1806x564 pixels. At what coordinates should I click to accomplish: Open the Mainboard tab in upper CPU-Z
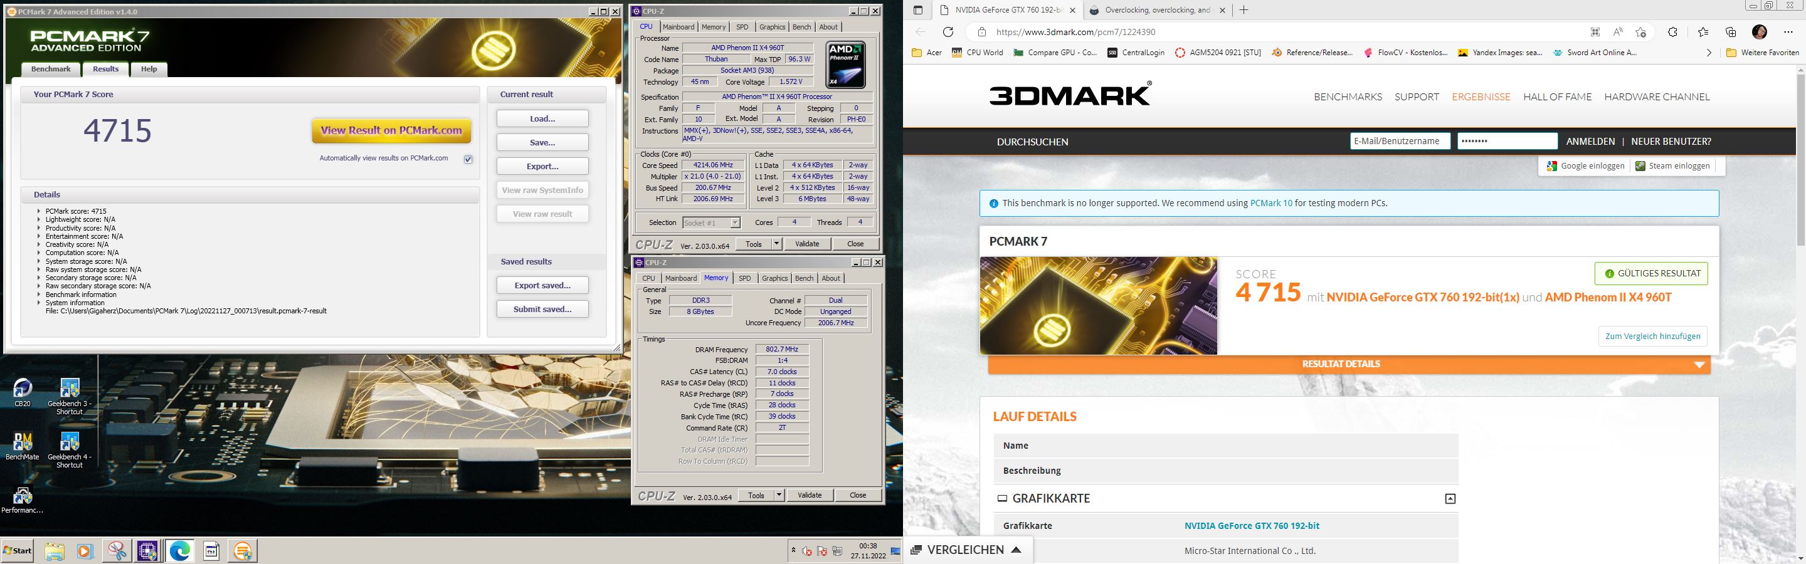click(x=679, y=26)
